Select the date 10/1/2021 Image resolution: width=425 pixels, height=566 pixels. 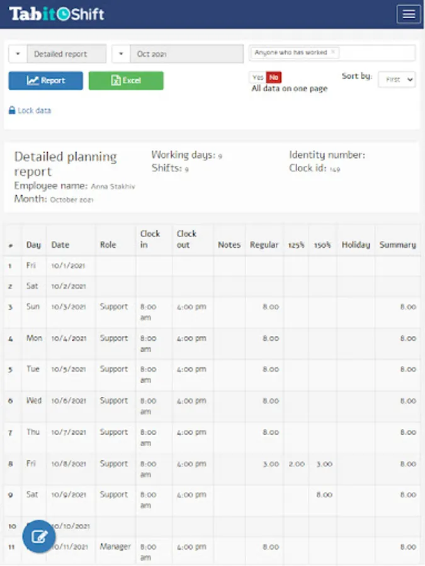pyautogui.click(x=68, y=265)
